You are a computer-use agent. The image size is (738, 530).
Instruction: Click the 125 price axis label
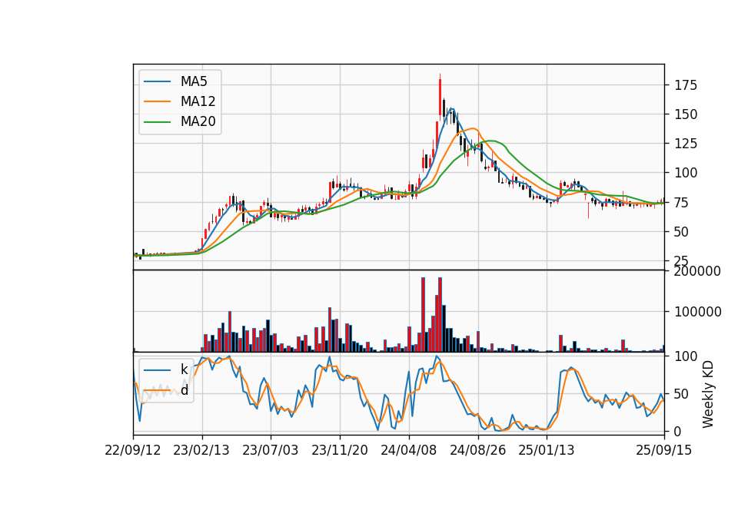point(686,144)
